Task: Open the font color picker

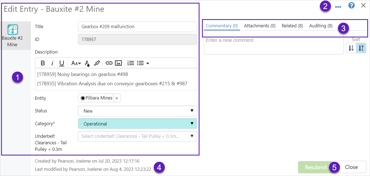Action: coord(87,63)
